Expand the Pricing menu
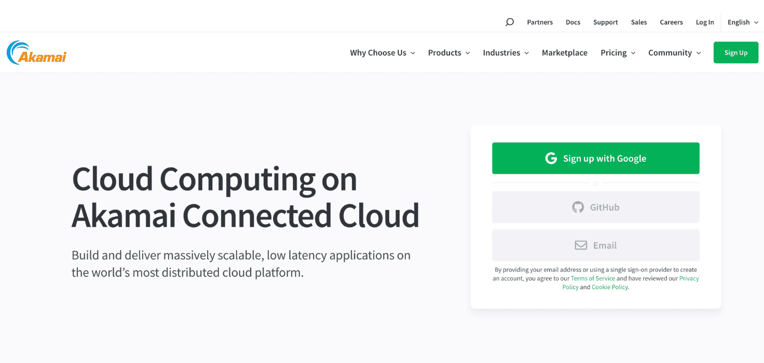This screenshot has width=764, height=363. (x=617, y=52)
